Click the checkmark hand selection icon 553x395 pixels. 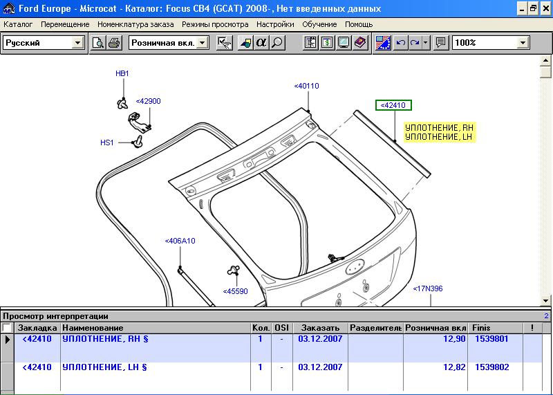(x=224, y=43)
